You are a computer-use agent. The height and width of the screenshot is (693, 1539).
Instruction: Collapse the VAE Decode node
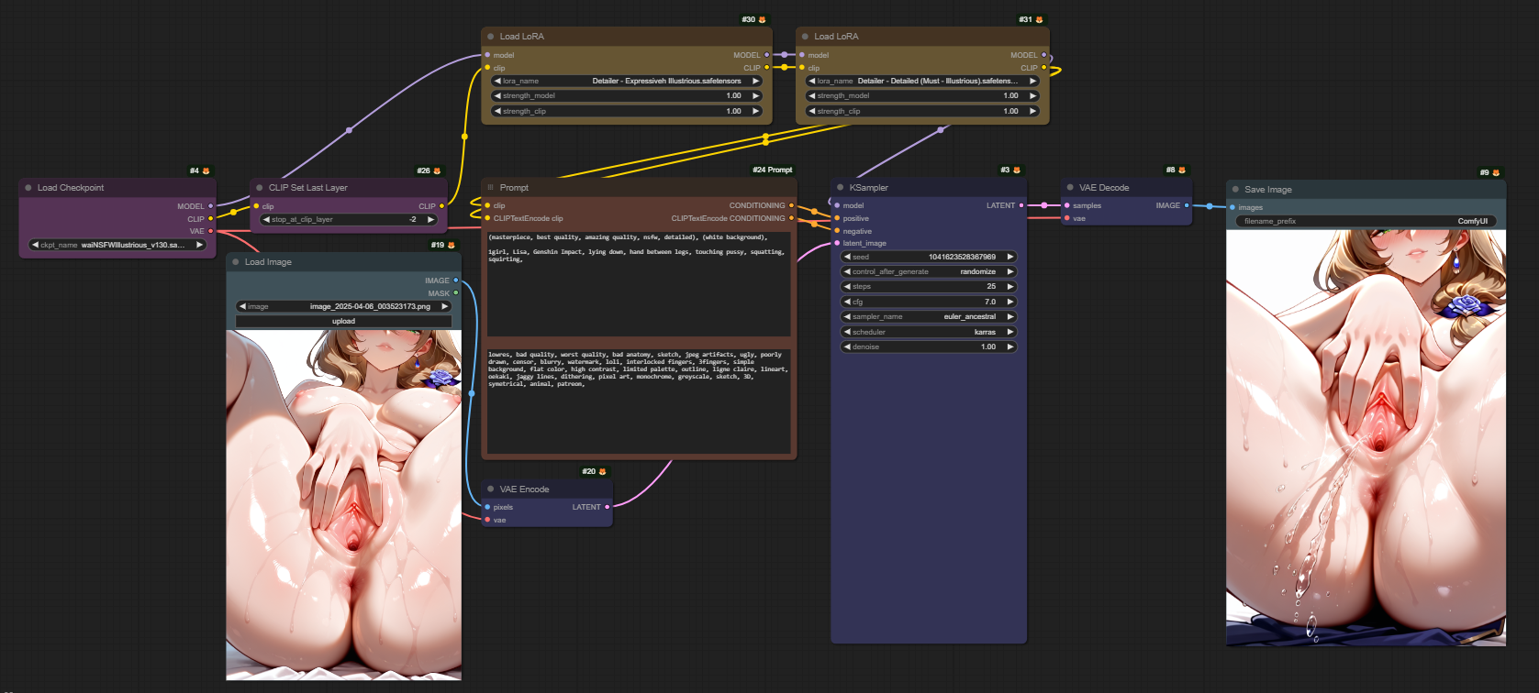tap(1070, 187)
